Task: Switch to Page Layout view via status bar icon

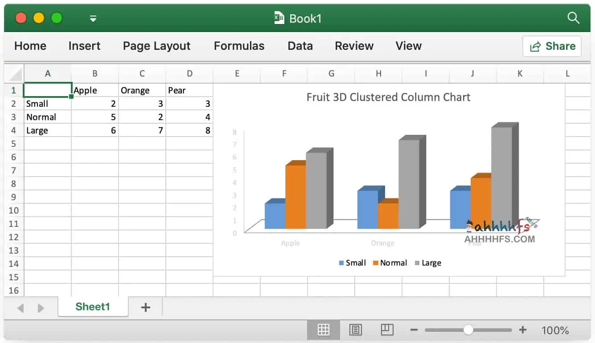Action: 355,330
